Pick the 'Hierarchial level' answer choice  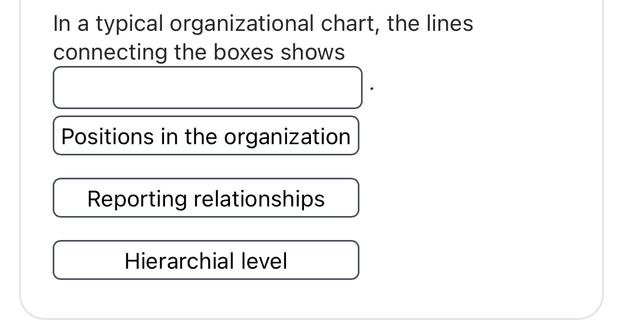(206, 260)
